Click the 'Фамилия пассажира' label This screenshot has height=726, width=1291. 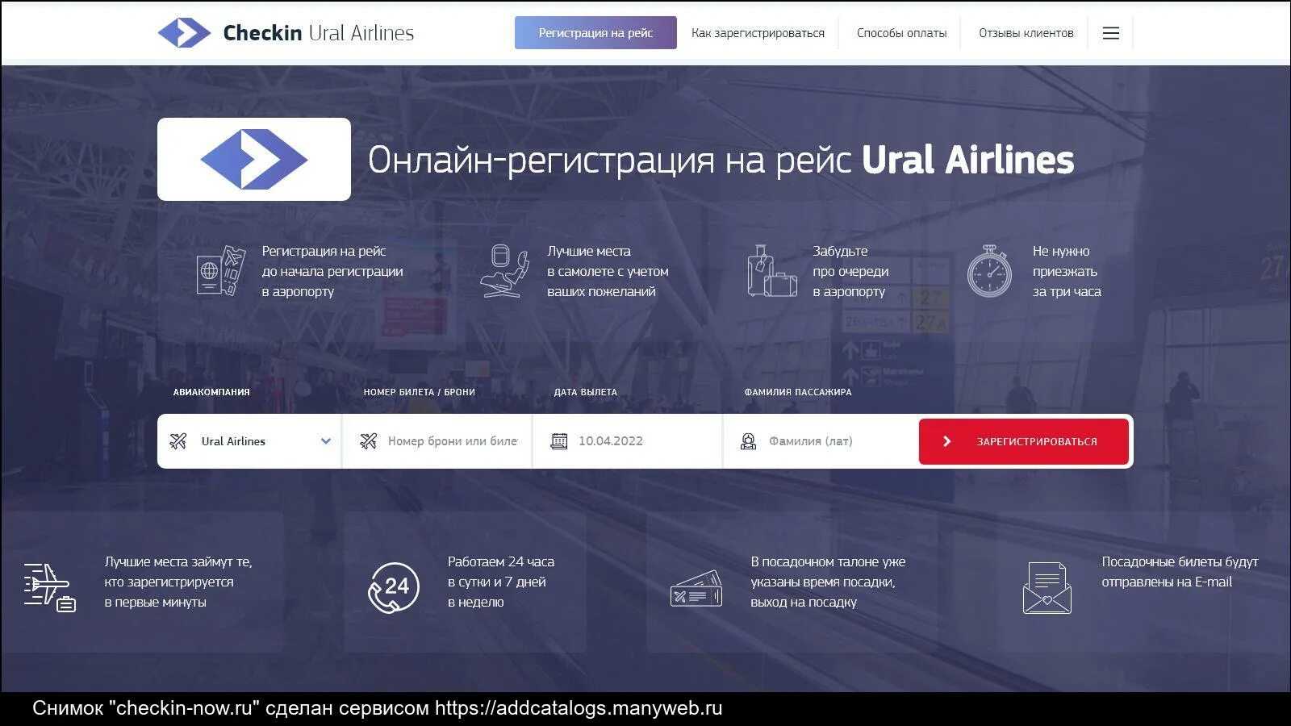click(x=797, y=392)
